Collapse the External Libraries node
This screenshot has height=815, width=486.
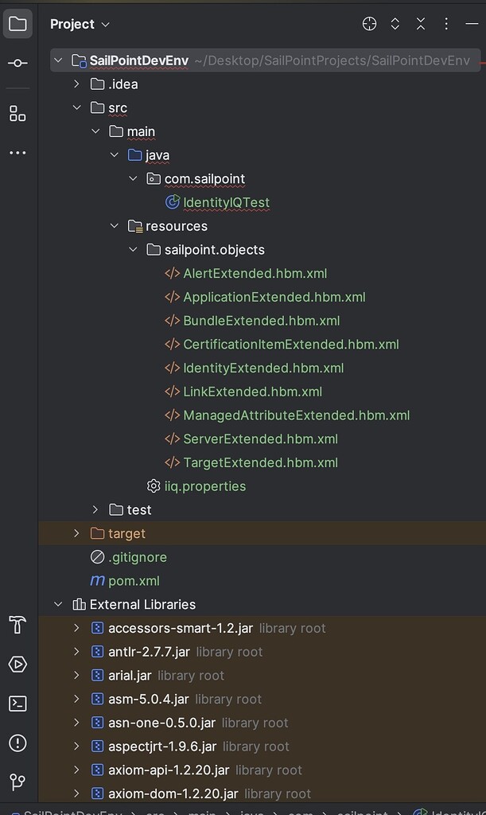click(58, 604)
